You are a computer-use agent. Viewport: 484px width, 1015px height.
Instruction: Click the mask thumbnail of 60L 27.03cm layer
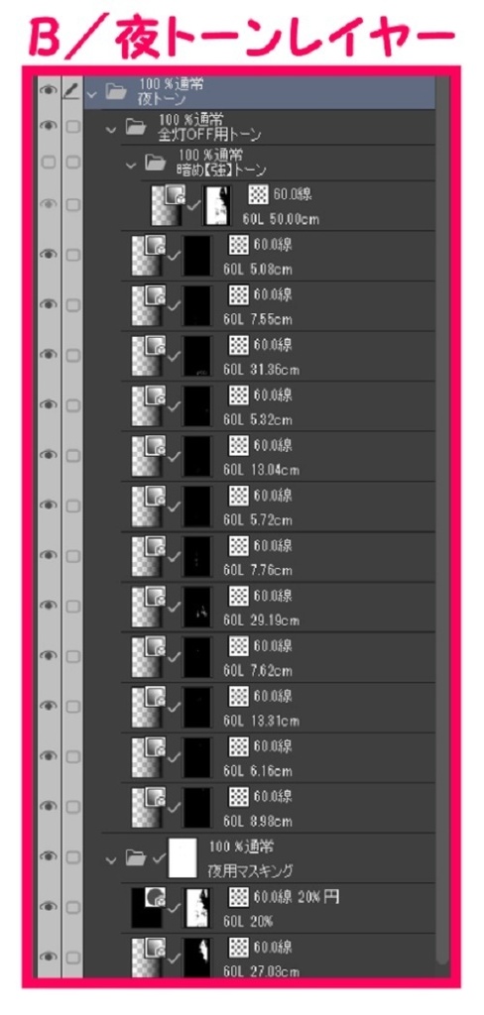(198, 957)
